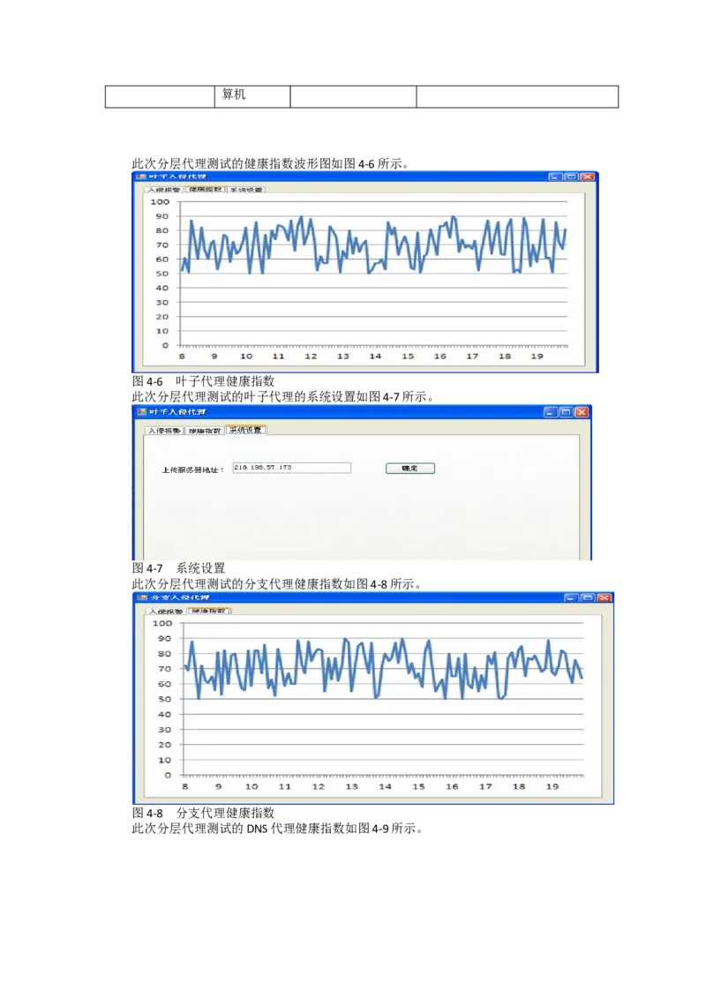Screen dimensions: 706x999
Task: Open 入侵报警 tab in 分支入侵代理 window
Action: 166,611
